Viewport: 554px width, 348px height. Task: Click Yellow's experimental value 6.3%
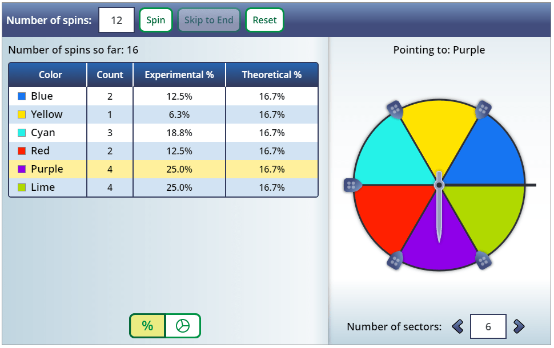click(x=179, y=114)
